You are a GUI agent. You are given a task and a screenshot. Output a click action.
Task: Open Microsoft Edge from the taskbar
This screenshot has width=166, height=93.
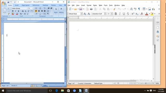(57, 91)
